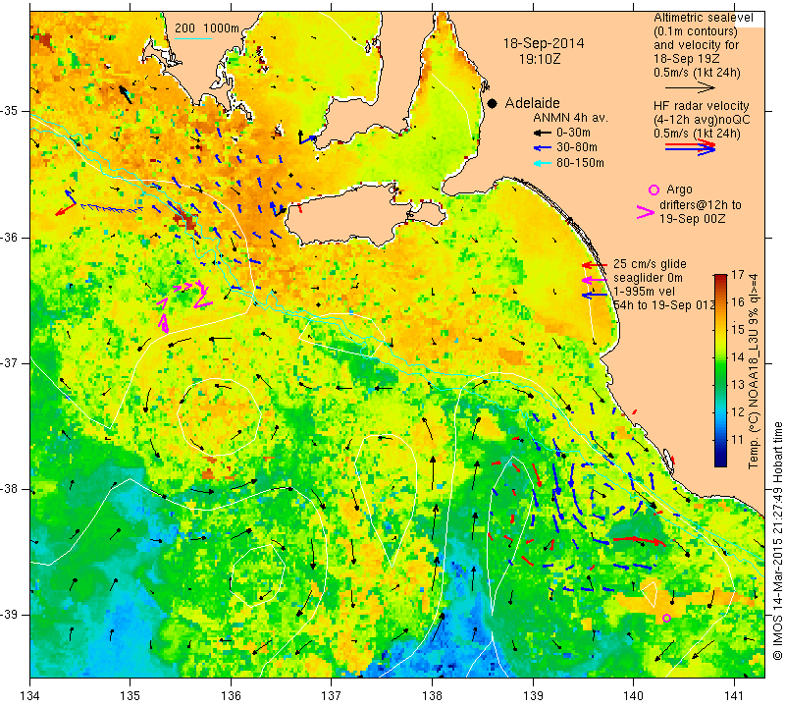Click the altimetric velocity black scale arrow
Image resolution: width=785 pixels, height=707 pixels.
point(690,87)
